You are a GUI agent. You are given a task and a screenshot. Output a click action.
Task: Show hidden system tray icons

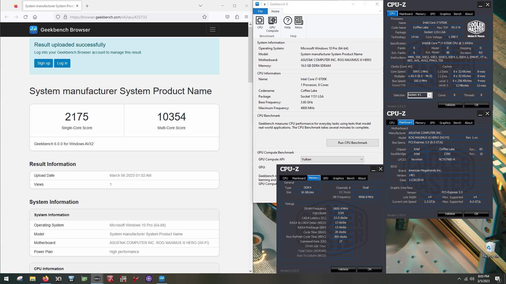point(459,279)
